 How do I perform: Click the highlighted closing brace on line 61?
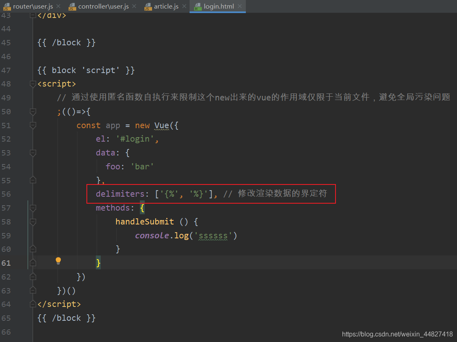point(98,263)
